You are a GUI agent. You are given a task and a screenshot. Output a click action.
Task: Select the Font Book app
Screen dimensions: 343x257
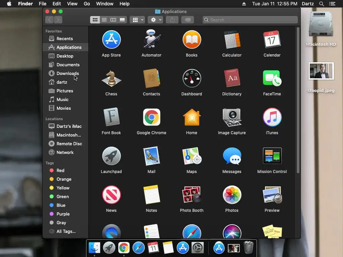point(111,117)
